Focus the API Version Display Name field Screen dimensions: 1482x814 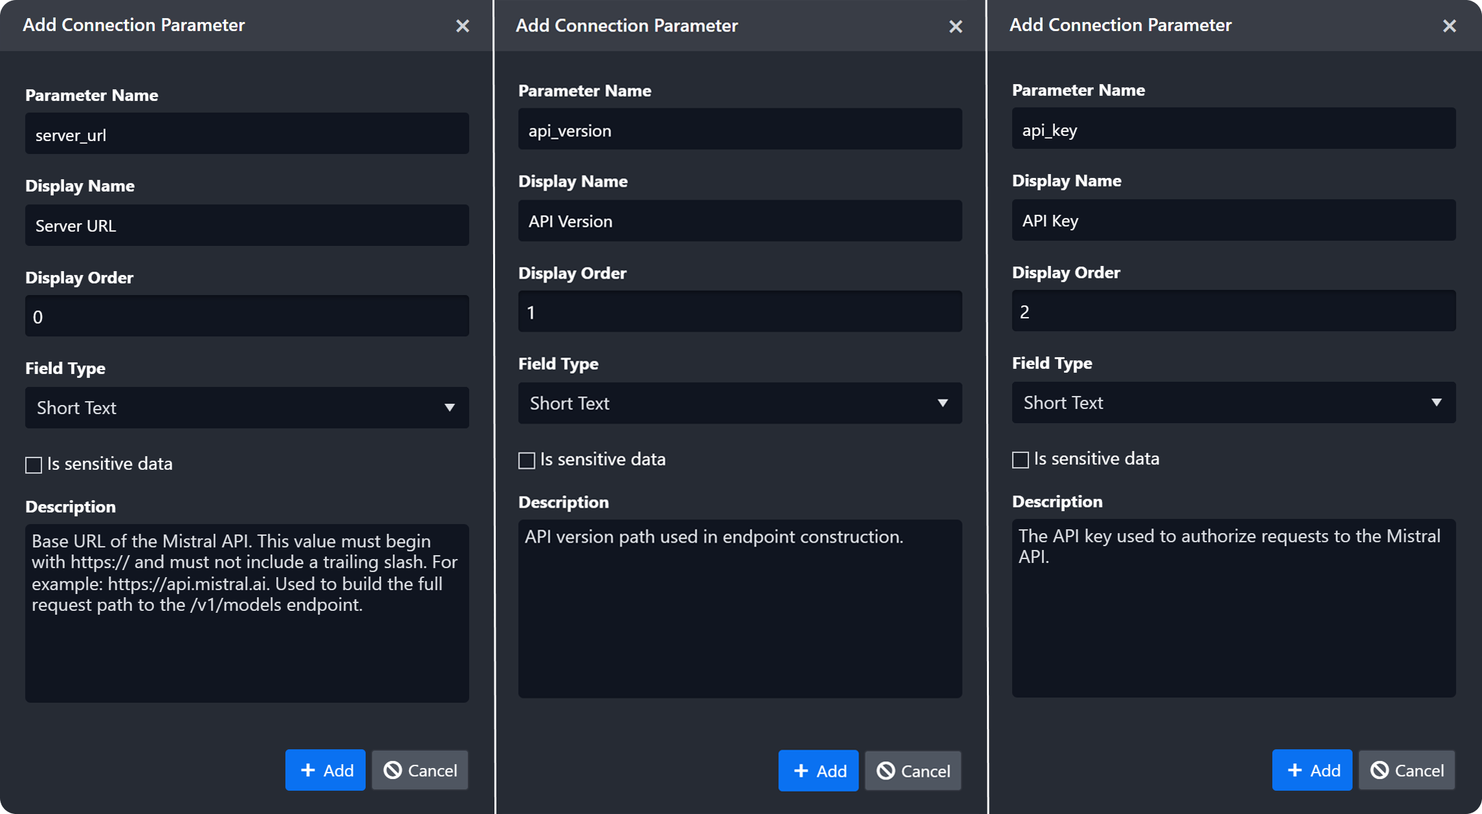740,221
